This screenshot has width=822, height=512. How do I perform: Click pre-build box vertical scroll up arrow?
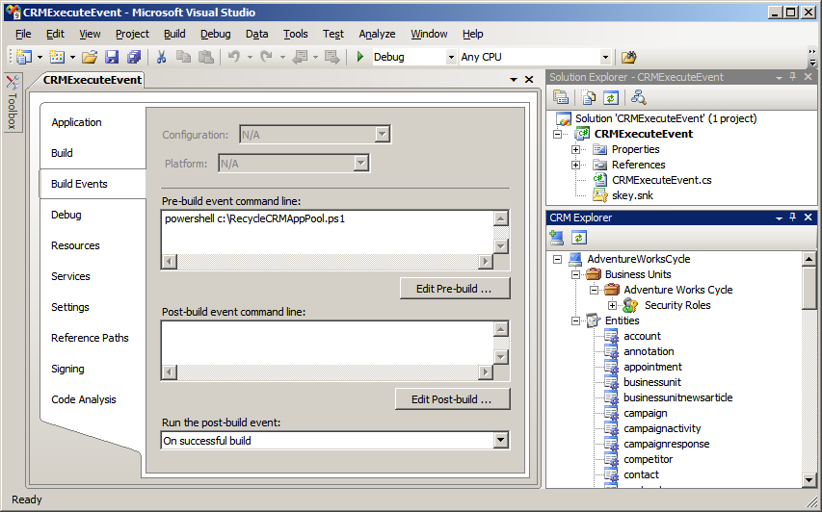(x=501, y=218)
